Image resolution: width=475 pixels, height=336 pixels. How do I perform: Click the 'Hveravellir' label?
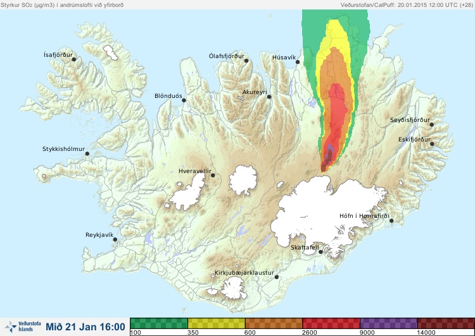point(195,171)
